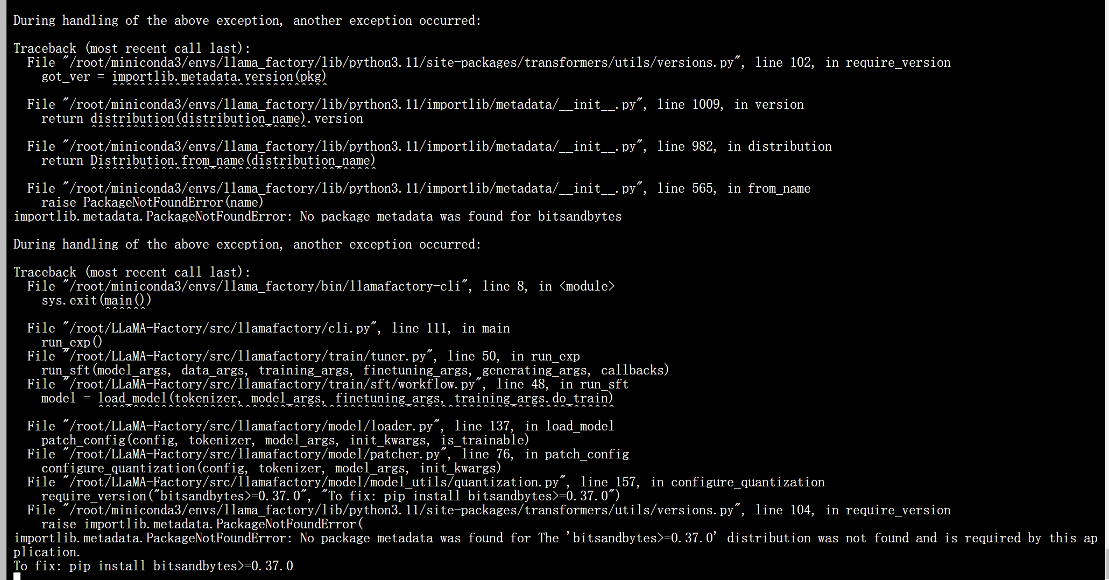The width and height of the screenshot is (1109, 580).
Task: Click the 'model = load_model(...)' code line
Action: point(327,398)
